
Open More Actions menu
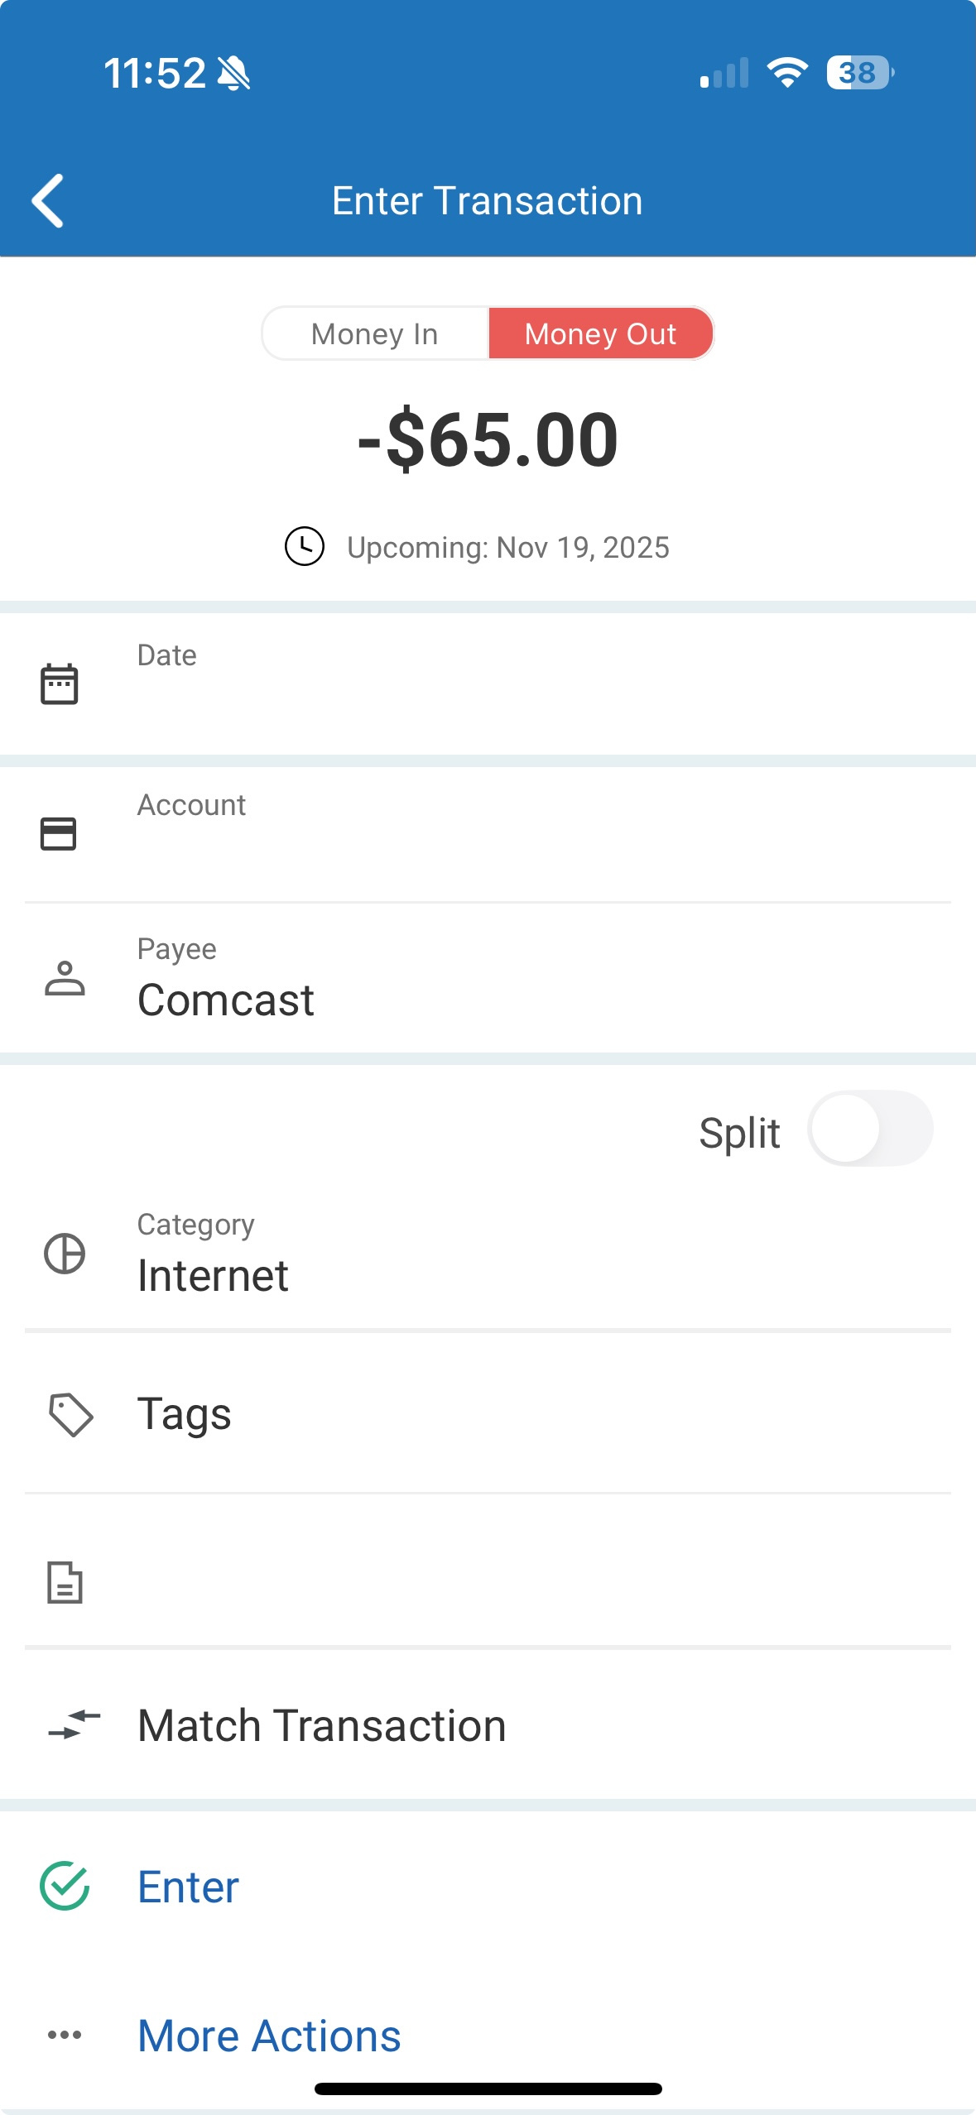pos(269,2035)
